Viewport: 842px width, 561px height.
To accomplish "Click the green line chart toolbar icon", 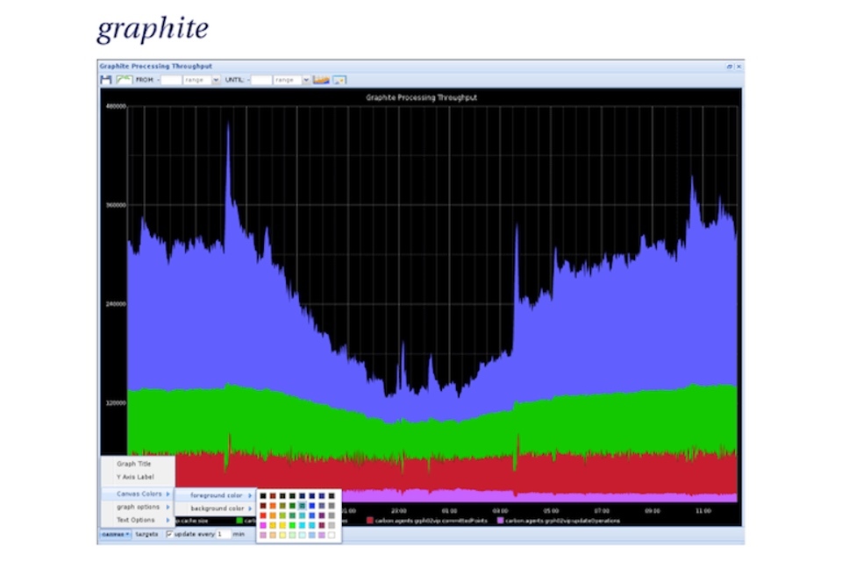I will pyautogui.click(x=124, y=80).
